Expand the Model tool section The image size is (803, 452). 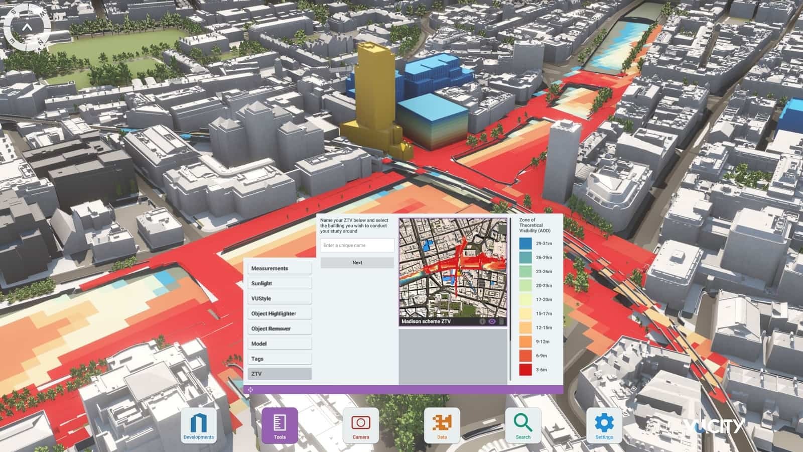pyautogui.click(x=280, y=344)
